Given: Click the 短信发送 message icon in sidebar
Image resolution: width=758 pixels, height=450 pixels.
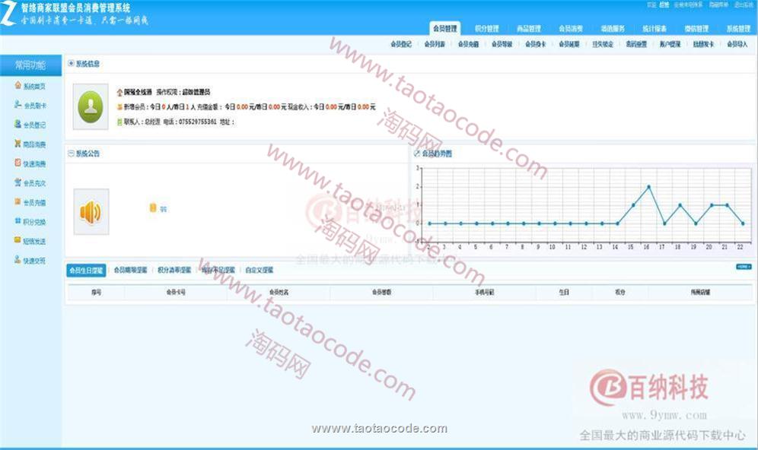Looking at the screenshot, I should click(18, 240).
